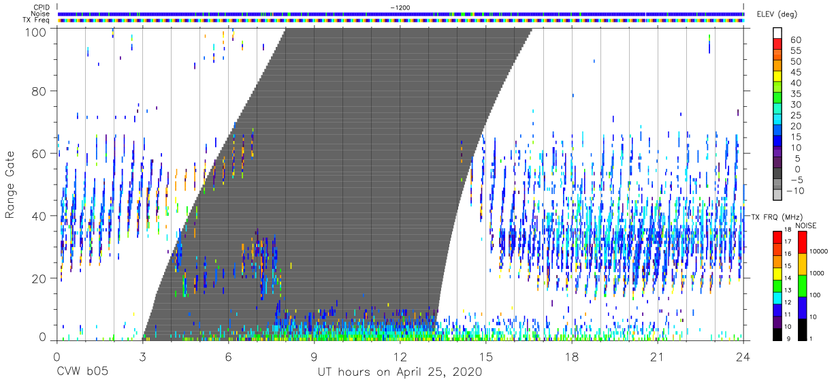This screenshot has height=386, width=836.
Task: Click x-axis tick label 6
Action: tap(229, 356)
